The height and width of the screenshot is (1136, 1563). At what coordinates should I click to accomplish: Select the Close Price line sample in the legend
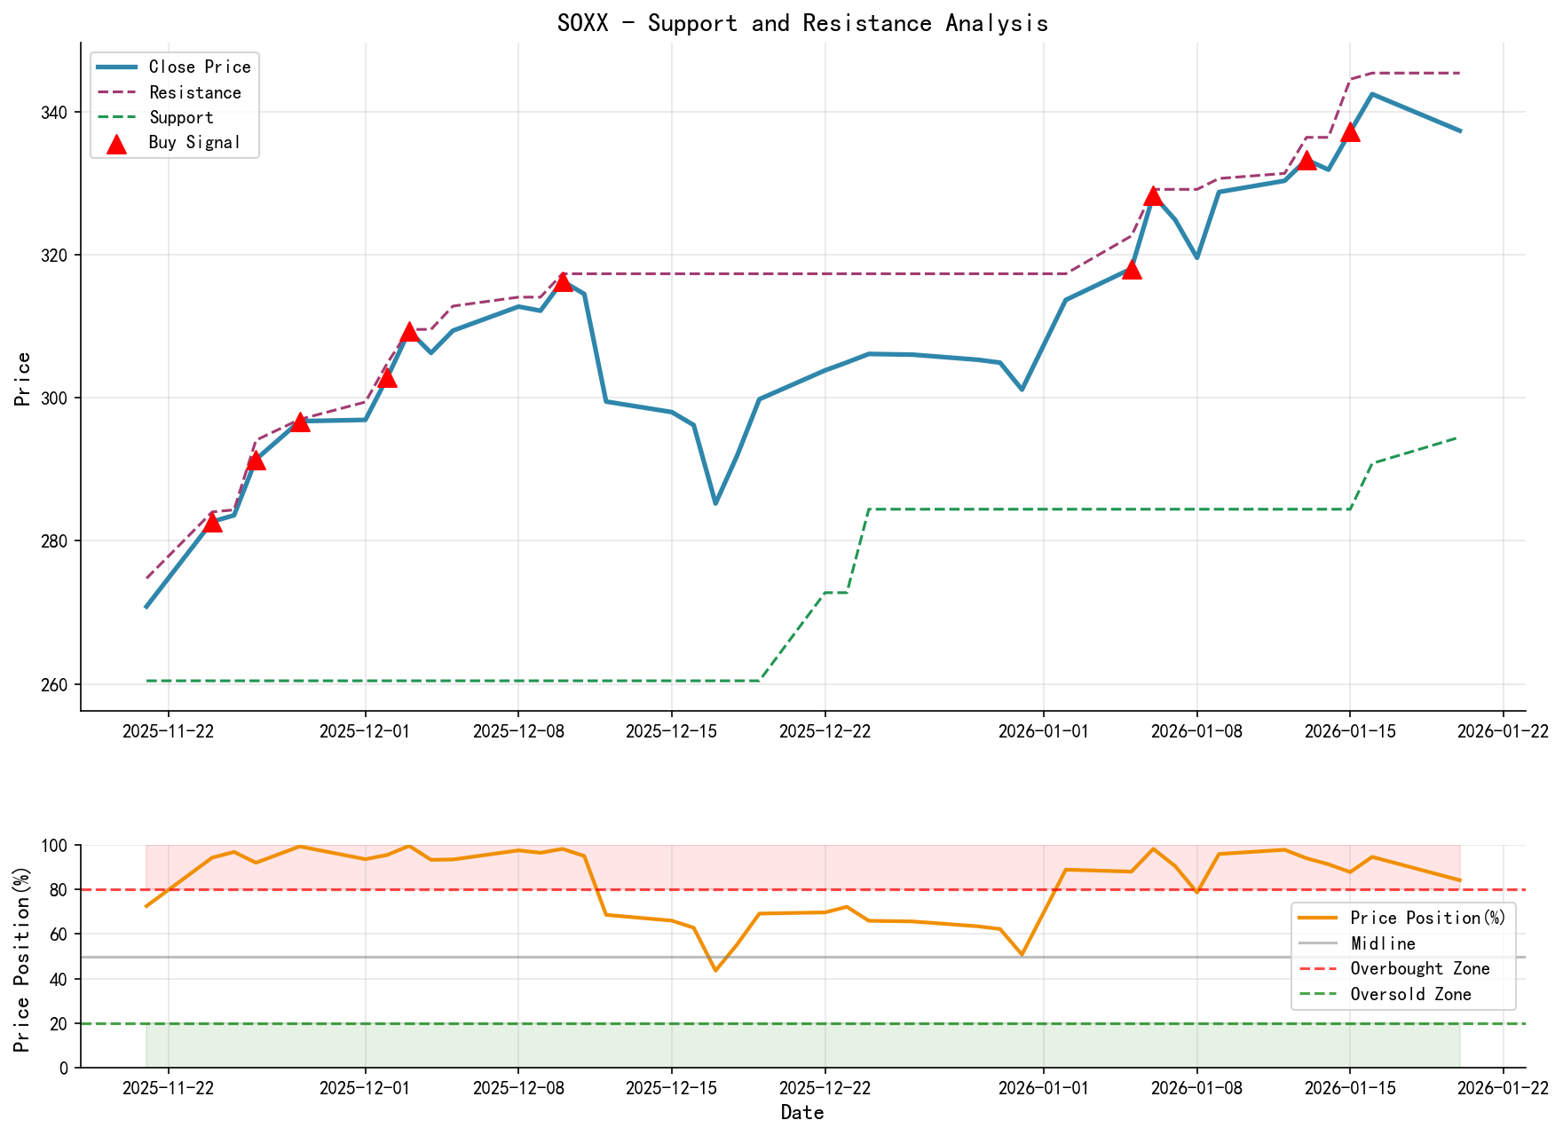pos(115,67)
